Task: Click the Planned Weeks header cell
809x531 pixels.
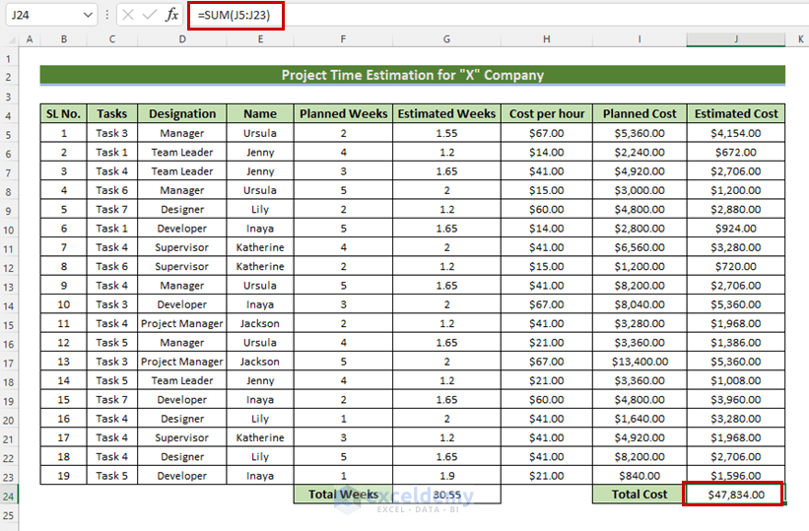Action: [x=343, y=113]
